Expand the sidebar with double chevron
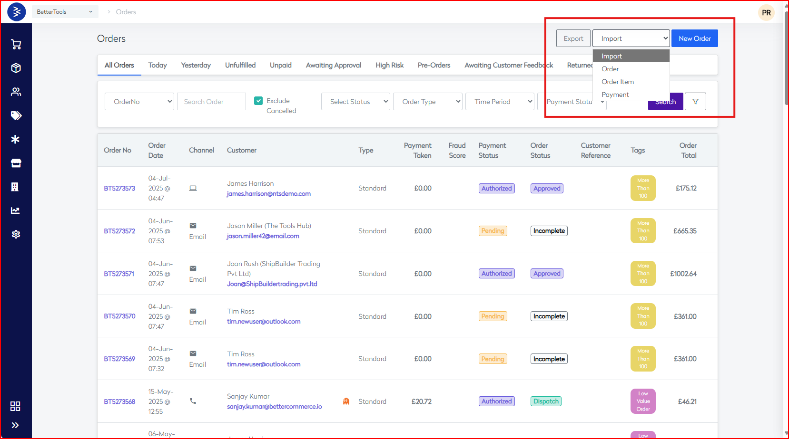Image resolution: width=789 pixels, height=439 pixels. pos(15,425)
